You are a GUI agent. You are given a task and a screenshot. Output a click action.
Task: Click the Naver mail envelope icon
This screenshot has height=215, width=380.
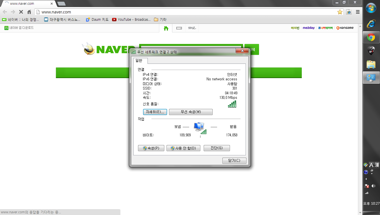179,28
